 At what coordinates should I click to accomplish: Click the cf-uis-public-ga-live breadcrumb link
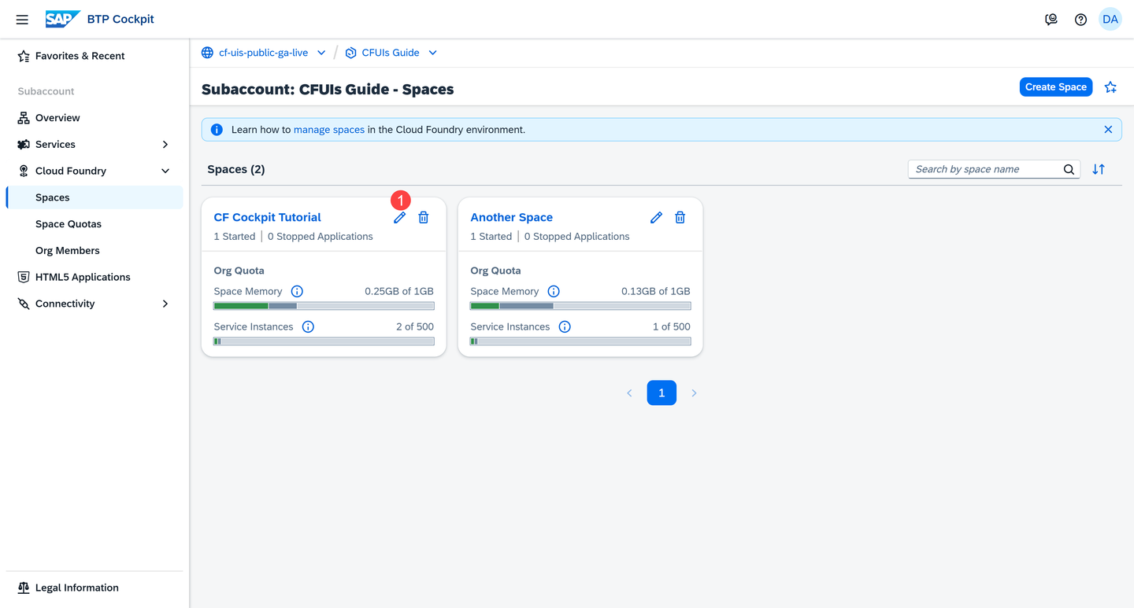263,53
